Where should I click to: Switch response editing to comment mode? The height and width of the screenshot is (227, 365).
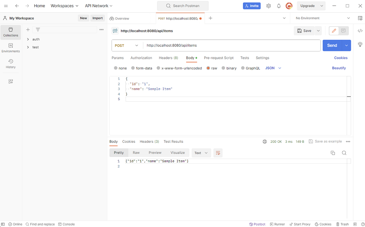[x=343, y=31]
